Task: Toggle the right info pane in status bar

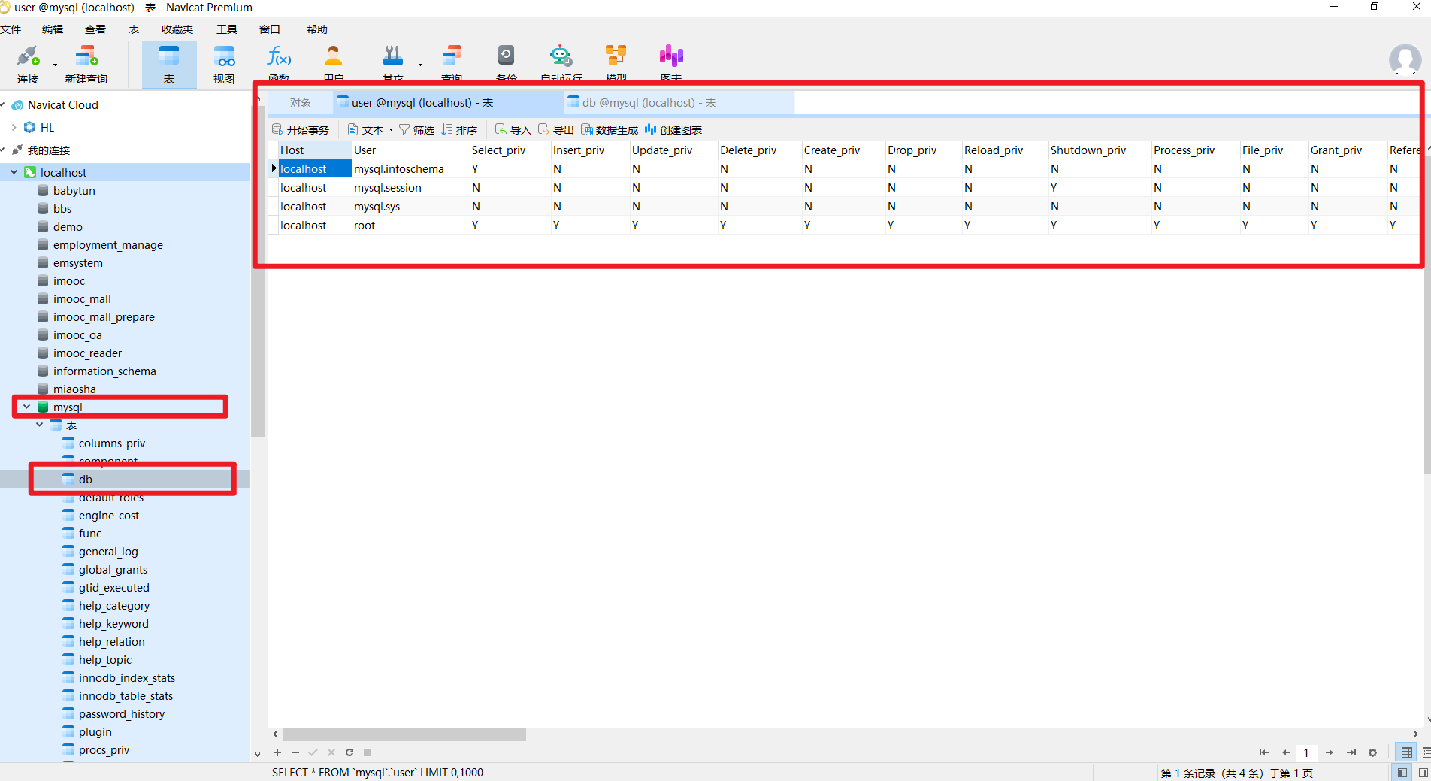Action: [x=1423, y=773]
